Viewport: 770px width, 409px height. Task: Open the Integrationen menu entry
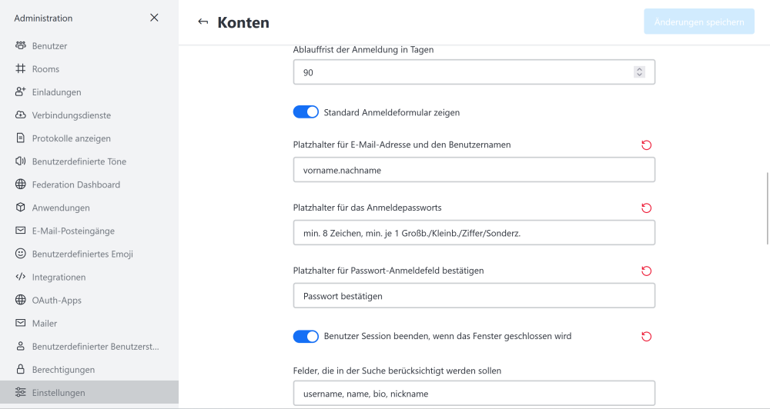[x=89, y=277]
